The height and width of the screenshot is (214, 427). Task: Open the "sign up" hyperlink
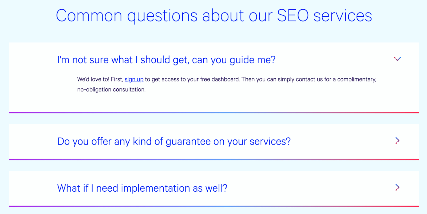point(134,79)
